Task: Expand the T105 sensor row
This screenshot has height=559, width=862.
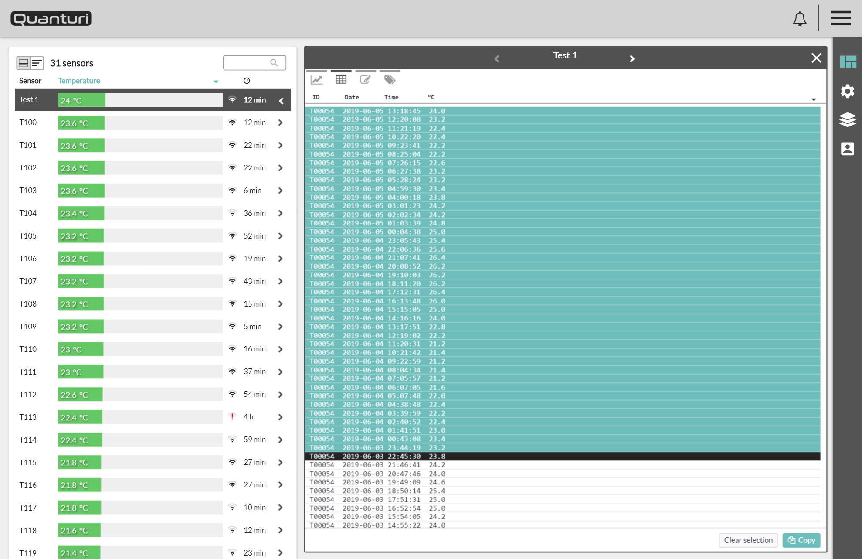Action: tap(281, 236)
